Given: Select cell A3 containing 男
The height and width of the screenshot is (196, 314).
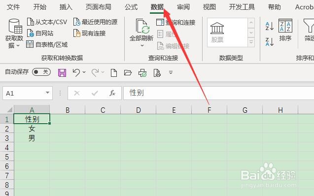Looking at the screenshot, I should (x=32, y=138).
